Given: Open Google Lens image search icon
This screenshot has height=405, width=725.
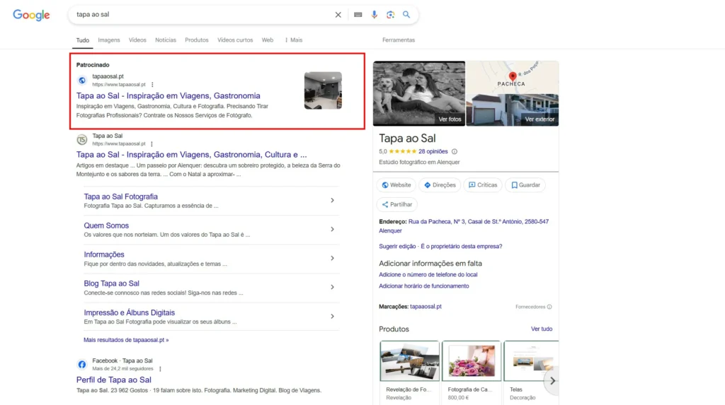Looking at the screenshot, I should pyautogui.click(x=390, y=15).
